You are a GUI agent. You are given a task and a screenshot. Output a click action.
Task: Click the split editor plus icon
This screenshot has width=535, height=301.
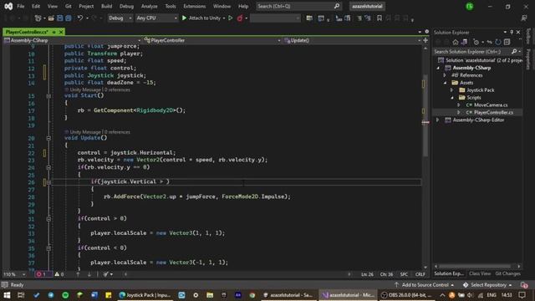coord(425,40)
